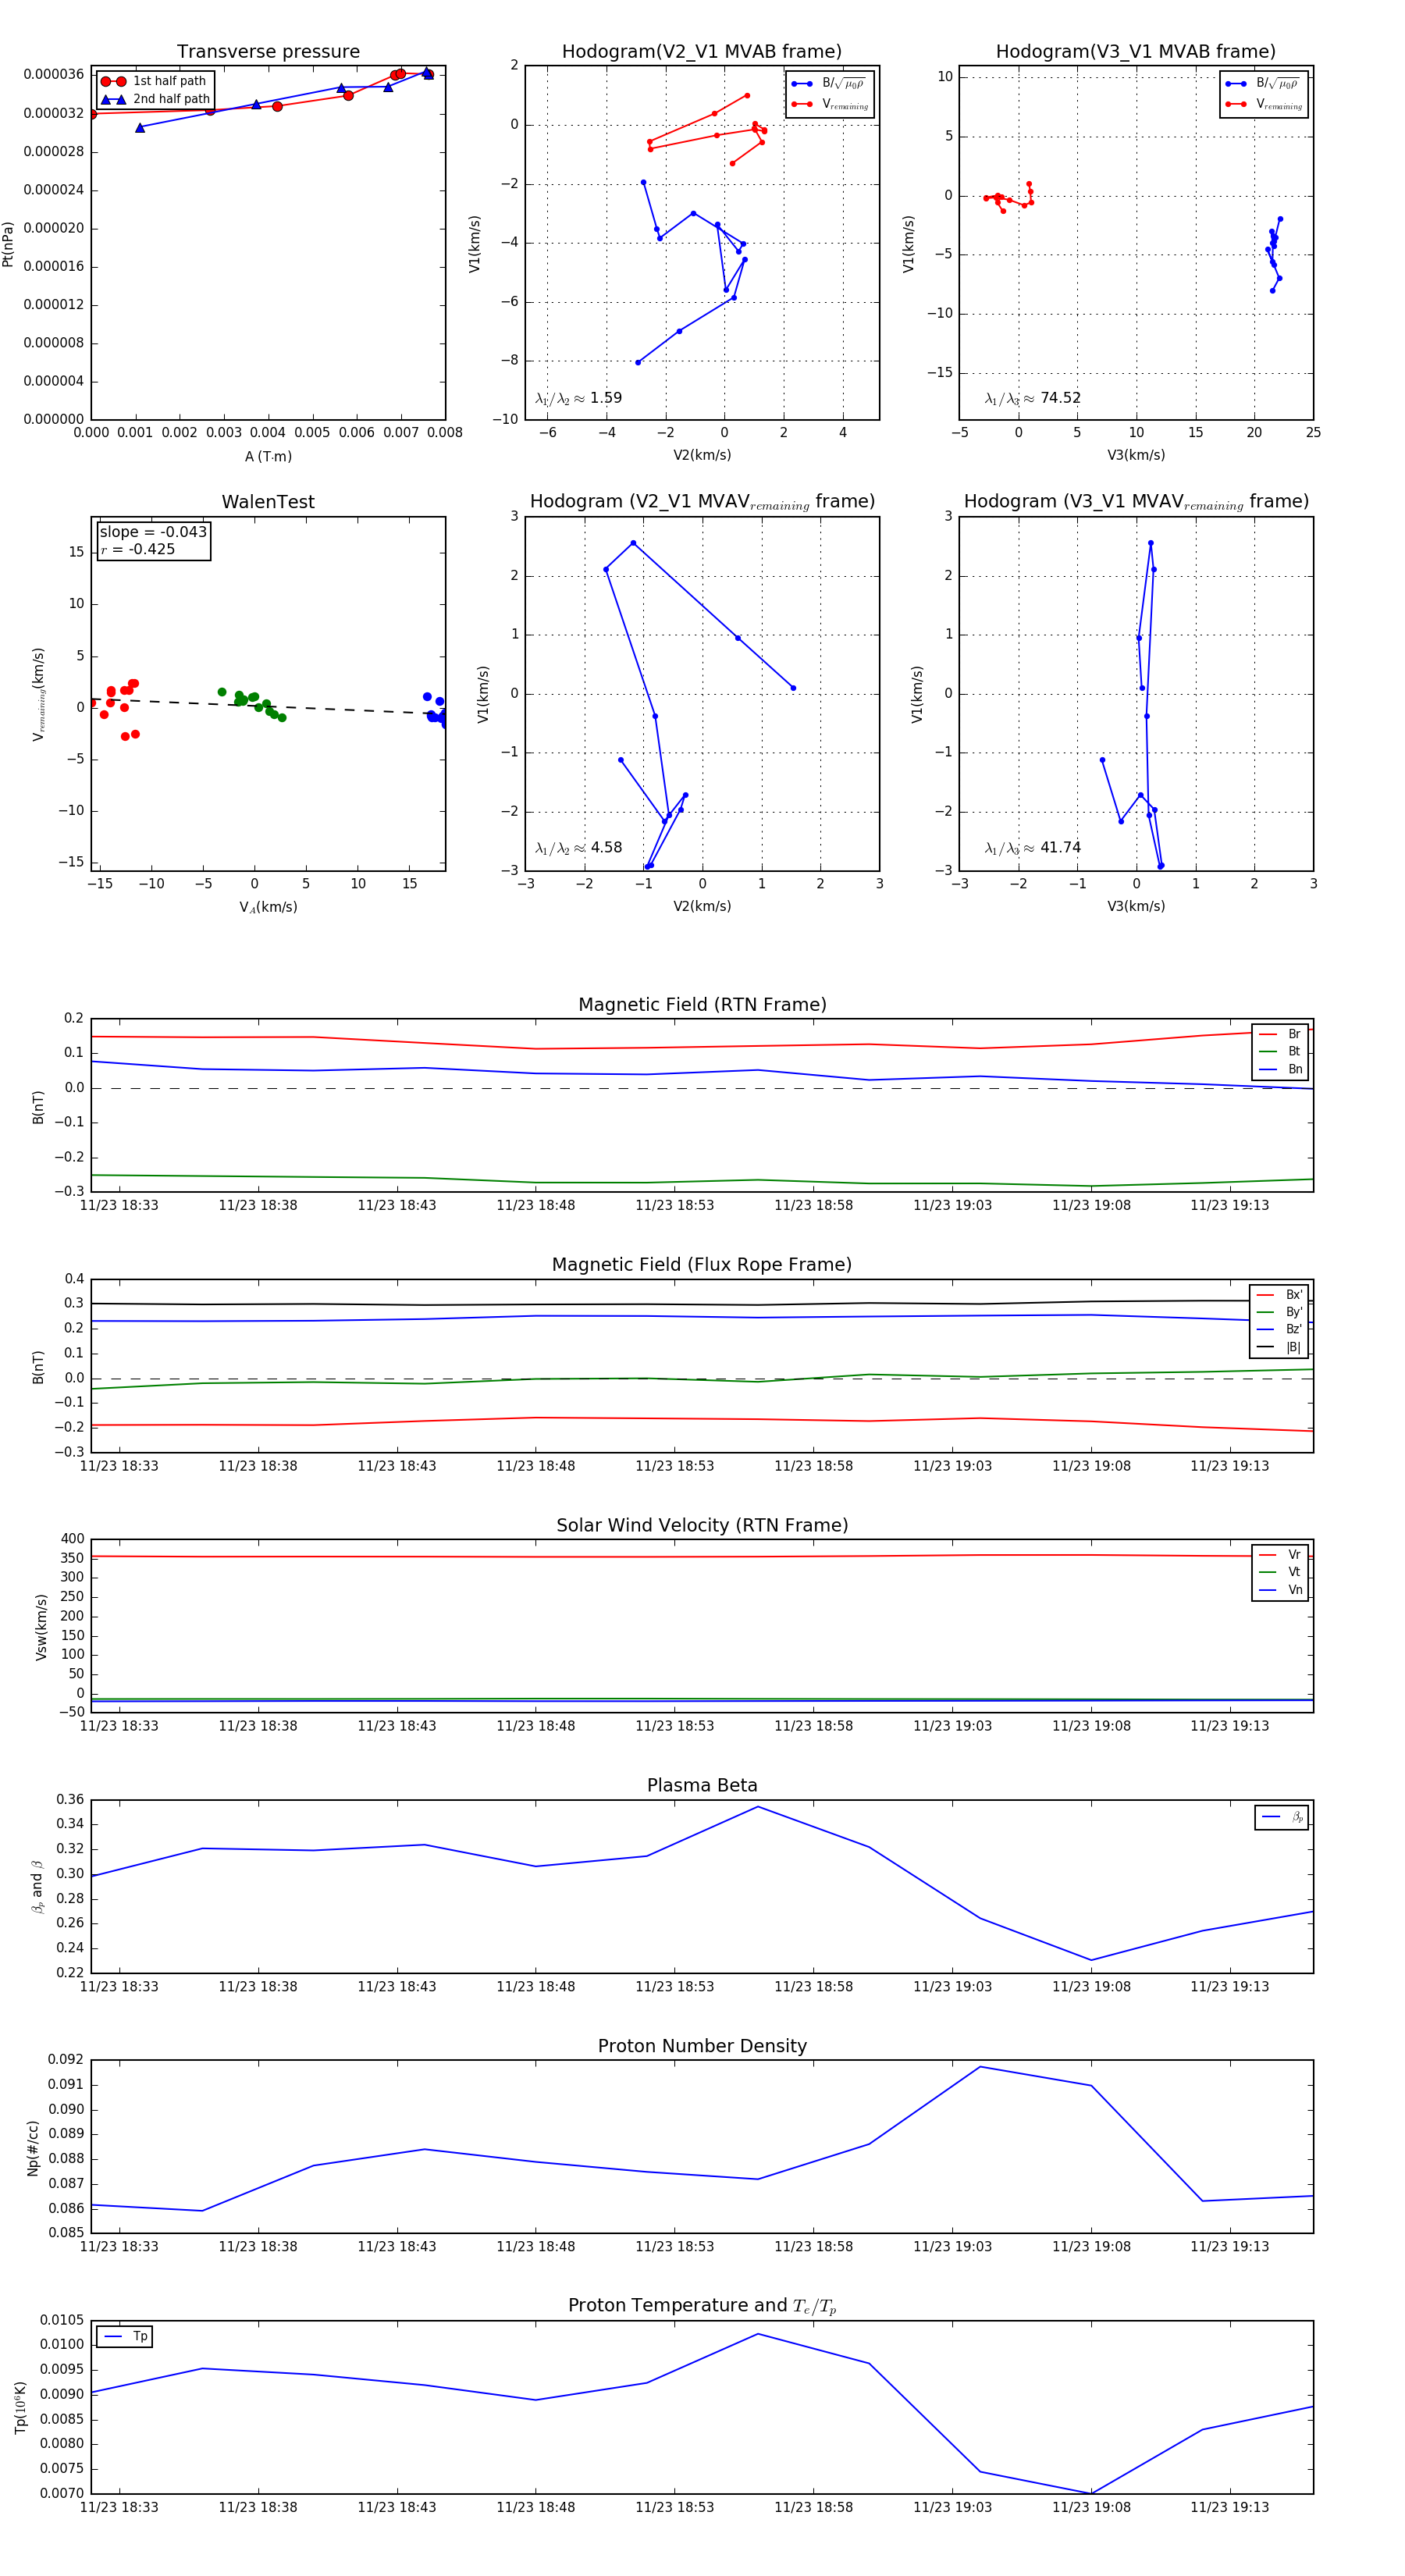Click 'Vsw(km/s)' y-axis label

point(41,1627)
